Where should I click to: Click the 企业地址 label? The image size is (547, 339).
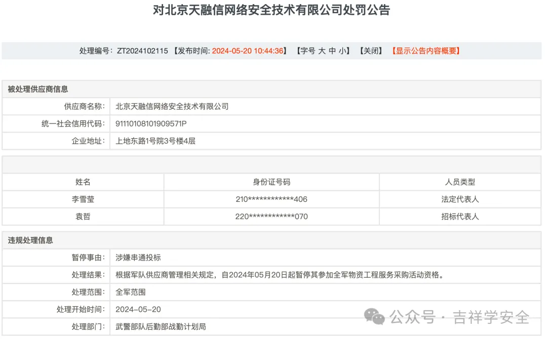point(88,141)
